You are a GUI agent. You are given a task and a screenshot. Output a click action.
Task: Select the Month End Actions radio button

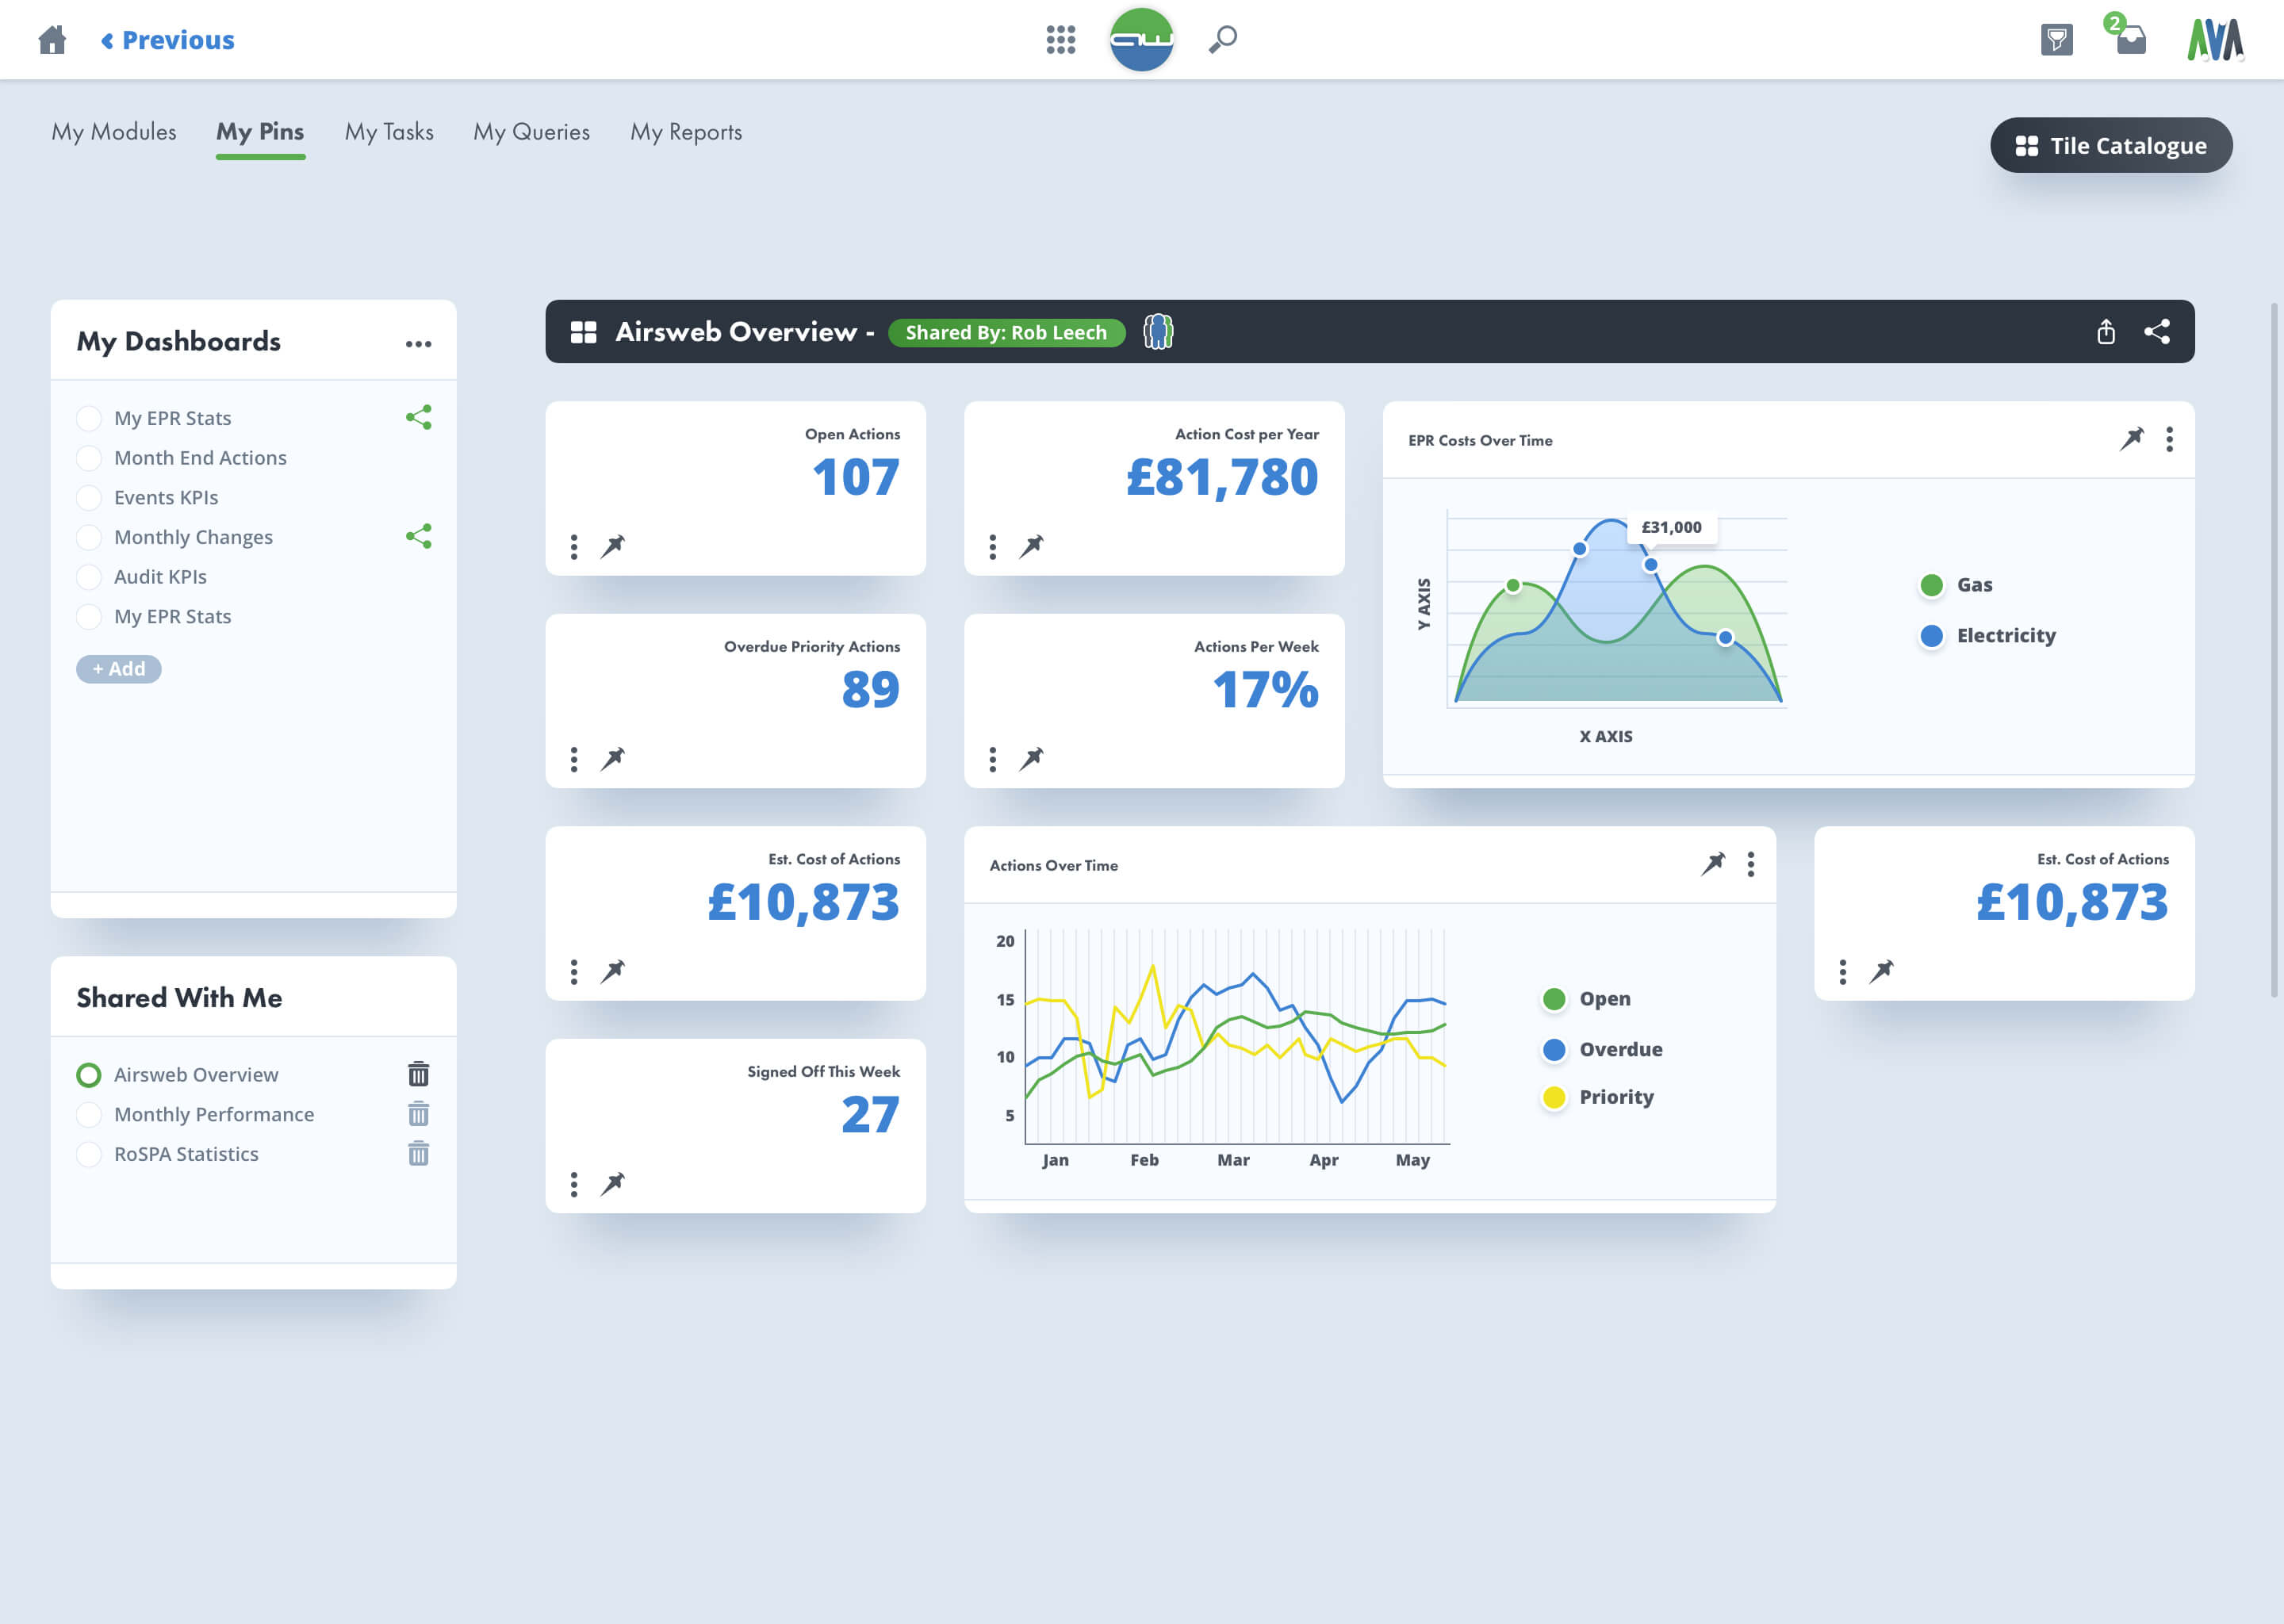click(x=89, y=458)
